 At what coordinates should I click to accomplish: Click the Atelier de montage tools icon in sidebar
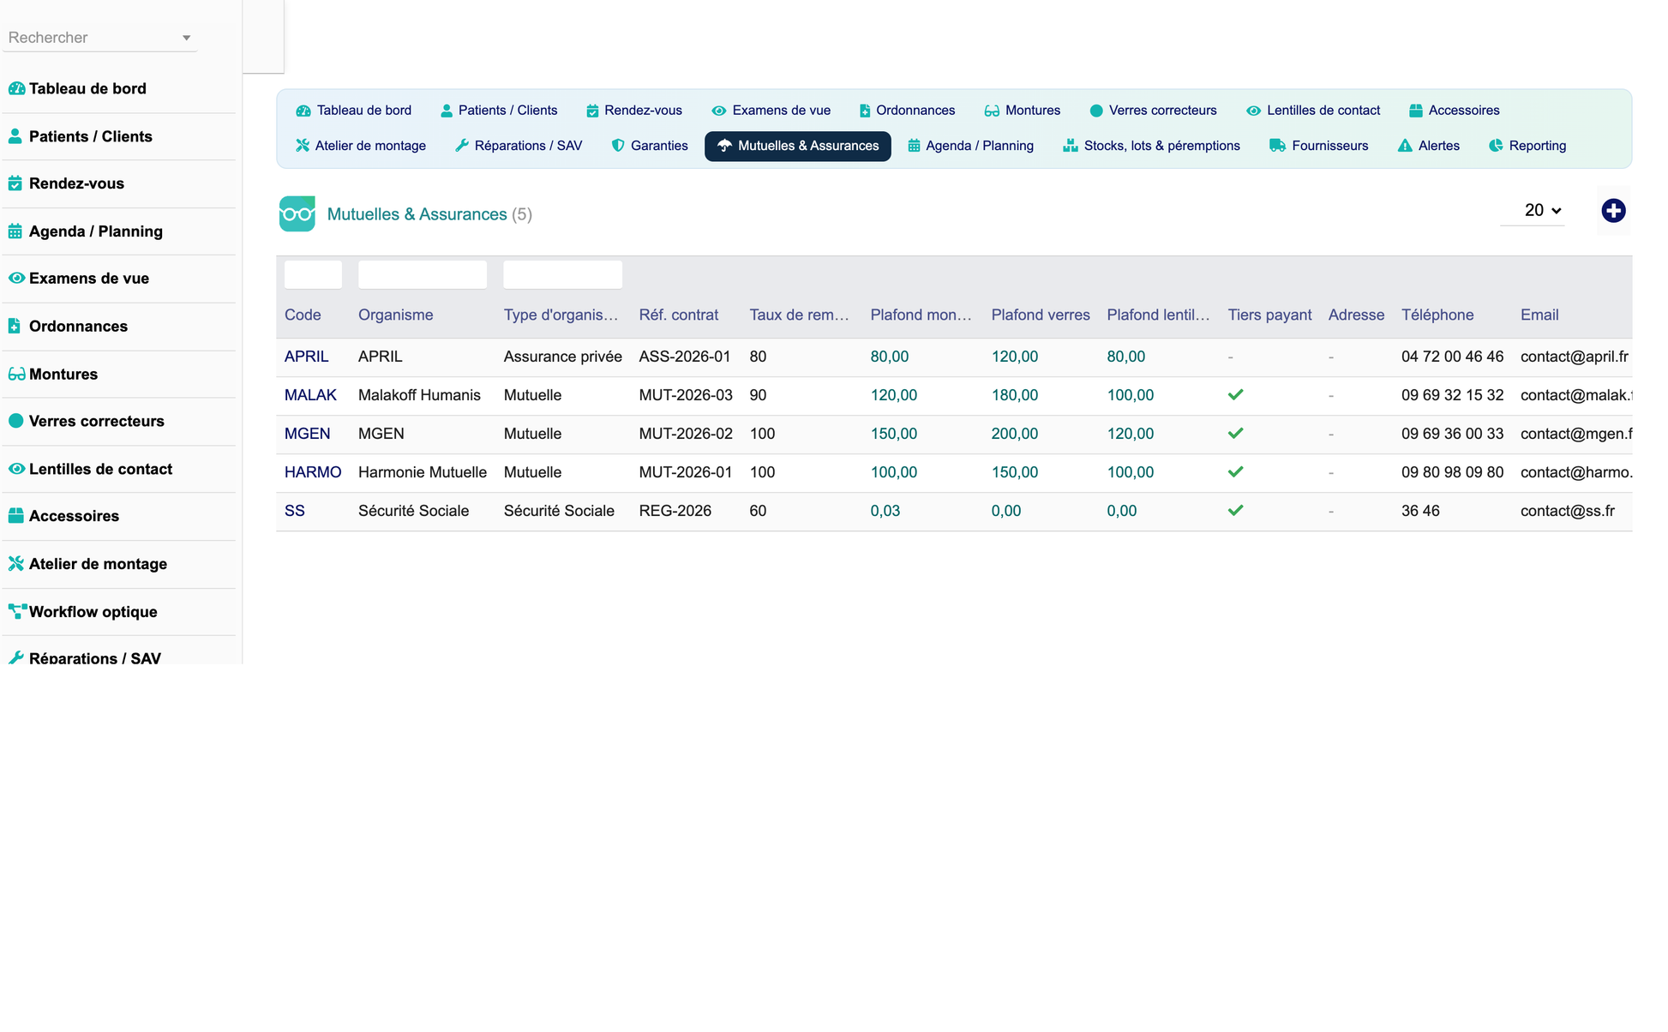pyautogui.click(x=15, y=564)
